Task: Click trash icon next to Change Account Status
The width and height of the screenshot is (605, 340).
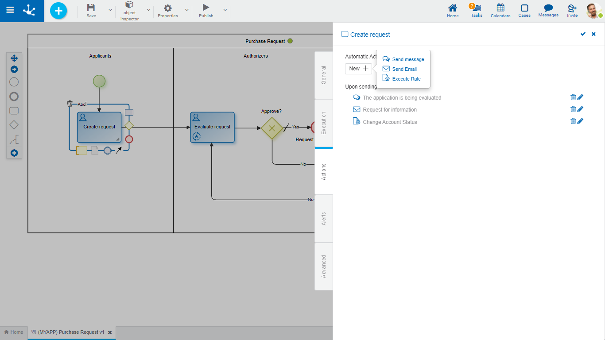Action: pos(573,121)
